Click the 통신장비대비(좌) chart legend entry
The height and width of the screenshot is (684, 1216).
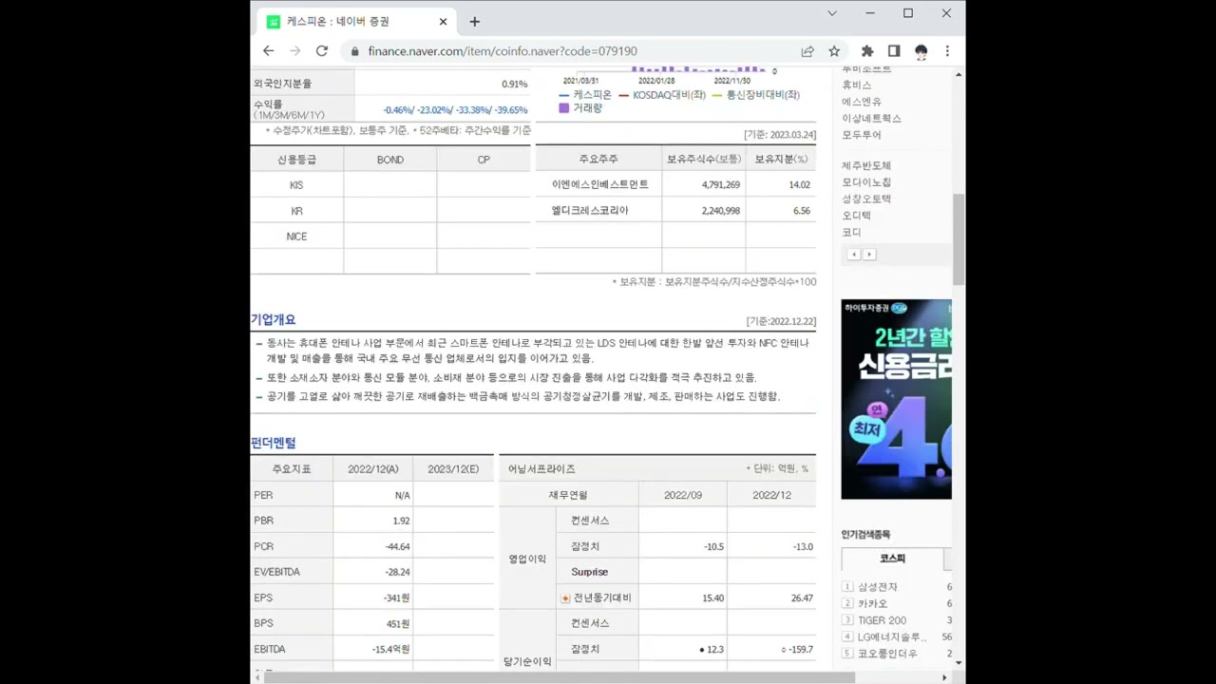click(756, 95)
